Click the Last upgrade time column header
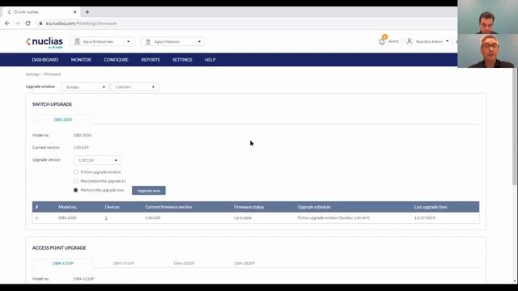The width and height of the screenshot is (518, 291). pos(431,207)
